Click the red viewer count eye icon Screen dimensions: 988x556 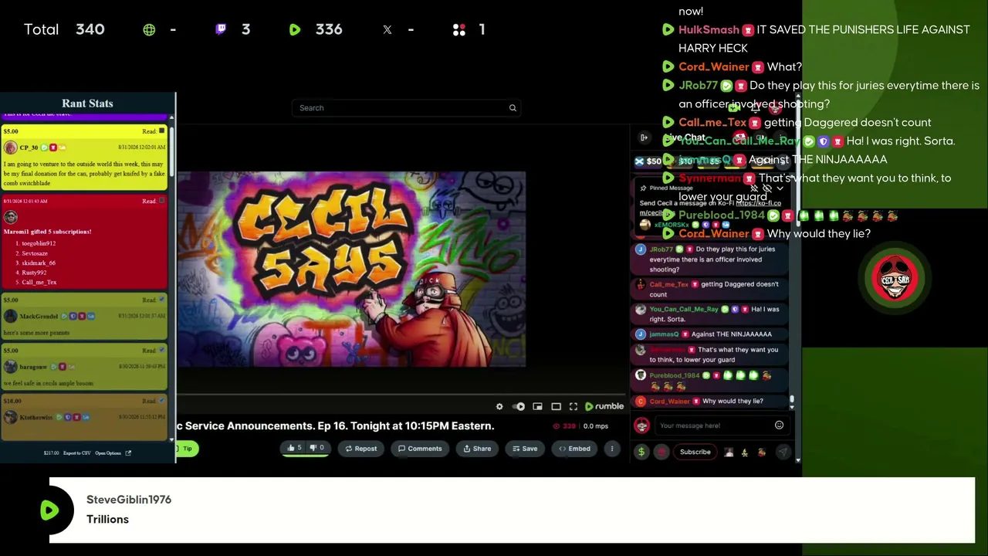pyautogui.click(x=556, y=426)
